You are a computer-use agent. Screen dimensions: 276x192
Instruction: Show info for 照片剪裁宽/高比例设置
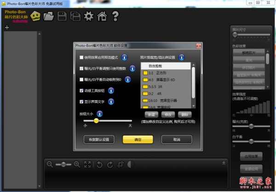tap(182, 57)
